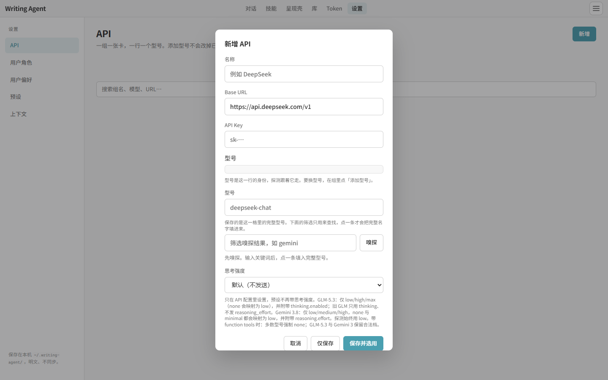608x380 pixels.
Task: Focus the Base URL input field
Action: [x=304, y=107]
